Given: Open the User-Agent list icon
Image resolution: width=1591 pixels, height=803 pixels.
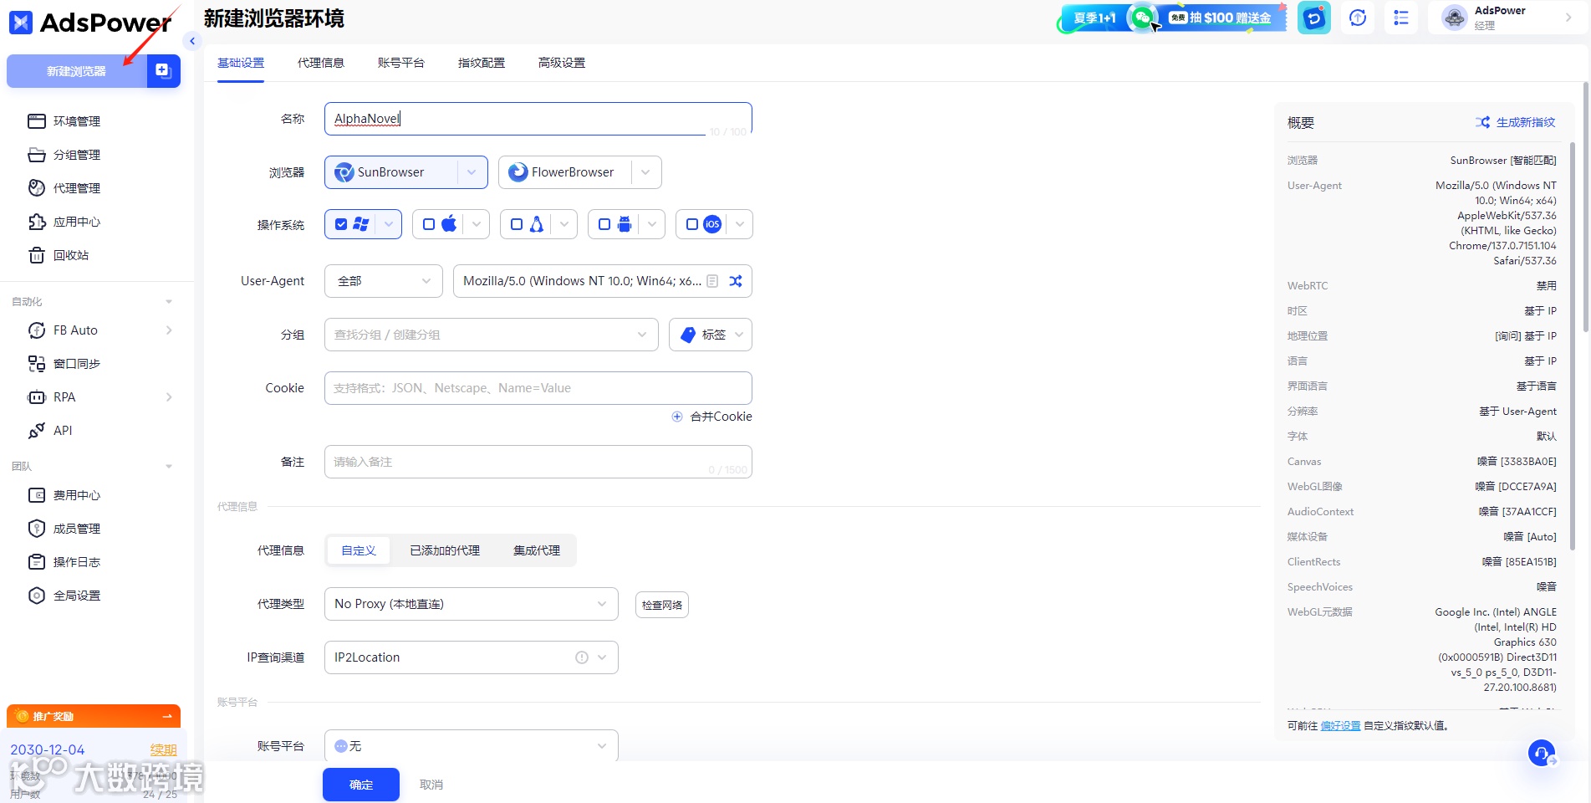Looking at the screenshot, I should 712,281.
